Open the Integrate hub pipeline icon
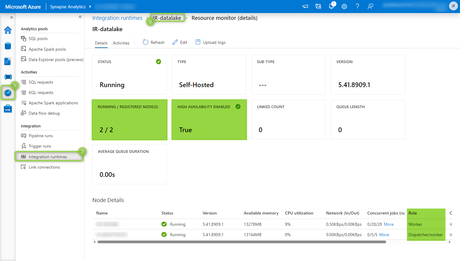The height and width of the screenshot is (261, 460). (x=8, y=77)
